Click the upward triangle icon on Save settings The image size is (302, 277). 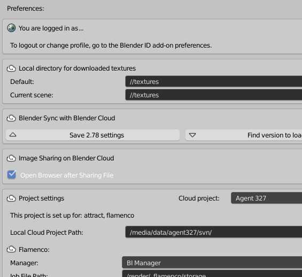(13, 135)
